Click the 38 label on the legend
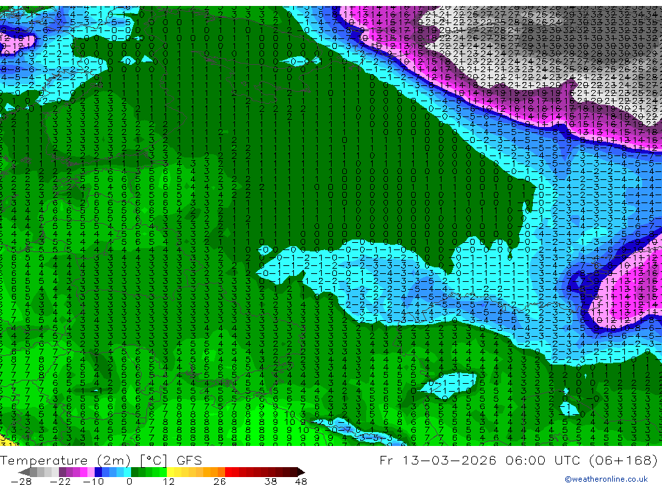The width and height of the screenshot is (662, 485). [271, 482]
